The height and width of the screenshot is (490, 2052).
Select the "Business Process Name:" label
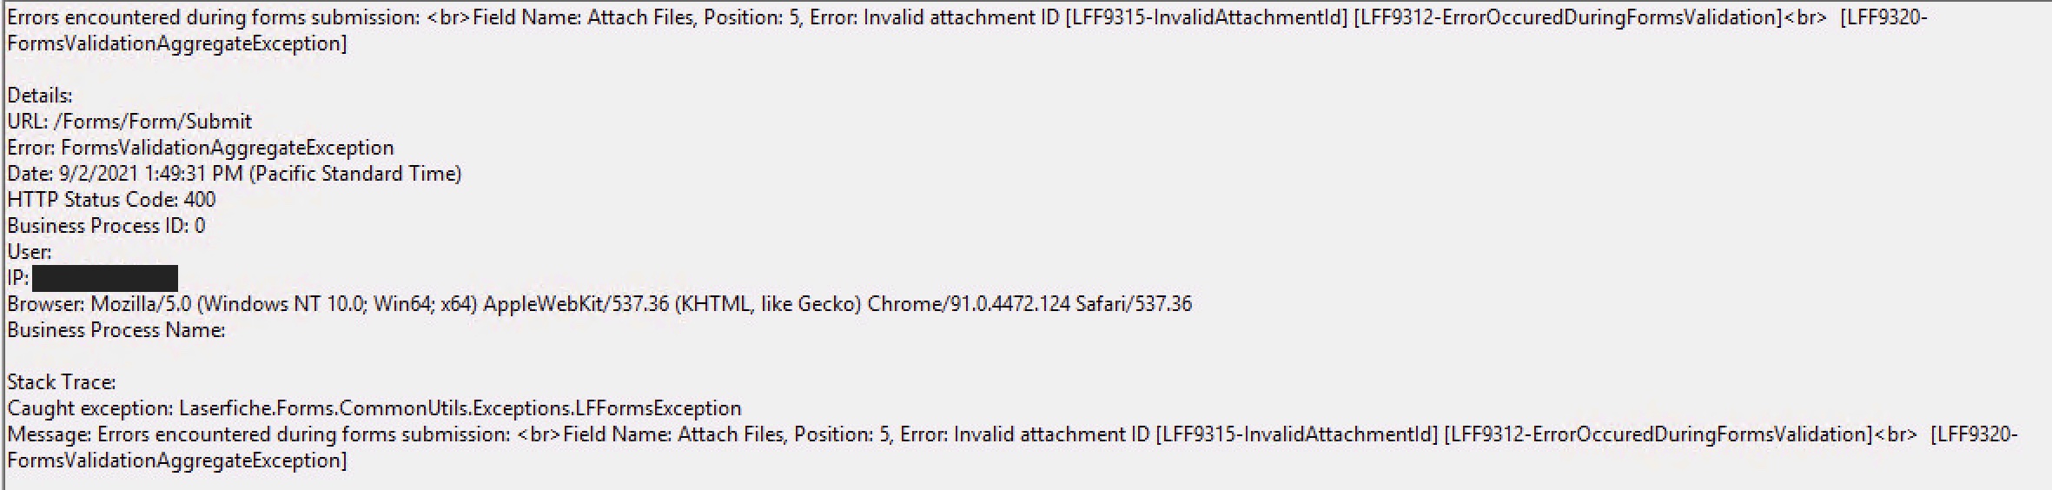[x=116, y=330]
